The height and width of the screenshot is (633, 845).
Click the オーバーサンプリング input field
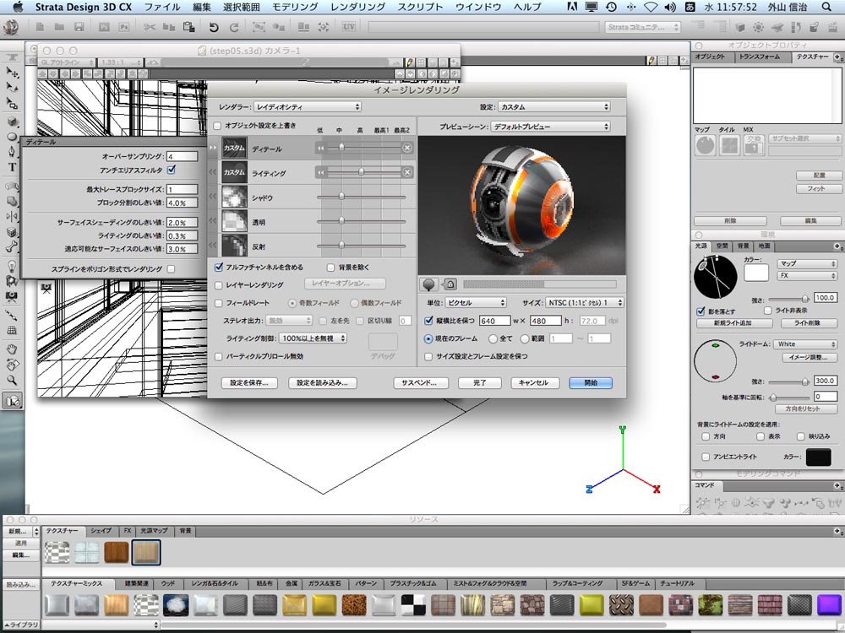[x=183, y=157]
